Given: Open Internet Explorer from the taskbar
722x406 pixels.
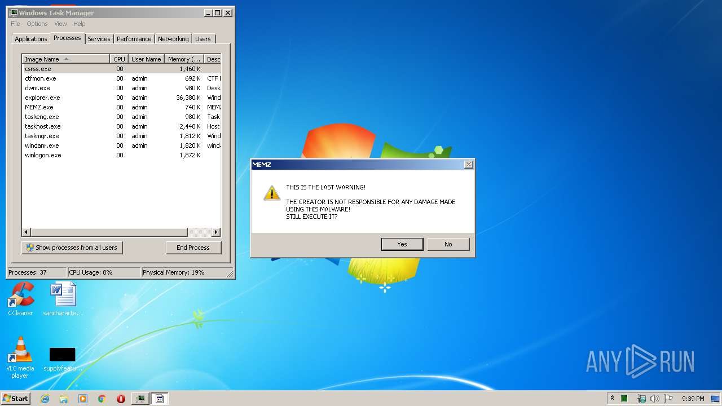Looking at the screenshot, I should (x=45, y=399).
